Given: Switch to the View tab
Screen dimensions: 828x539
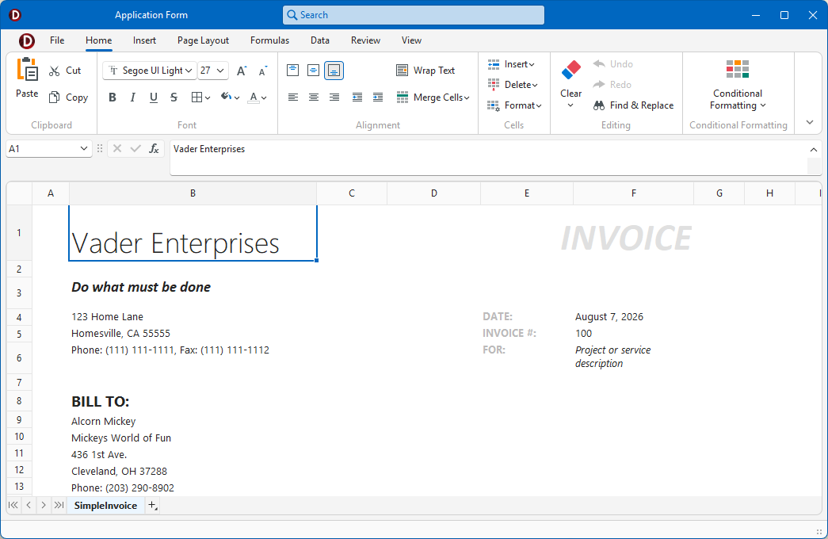Looking at the screenshot, I should 411,40.
